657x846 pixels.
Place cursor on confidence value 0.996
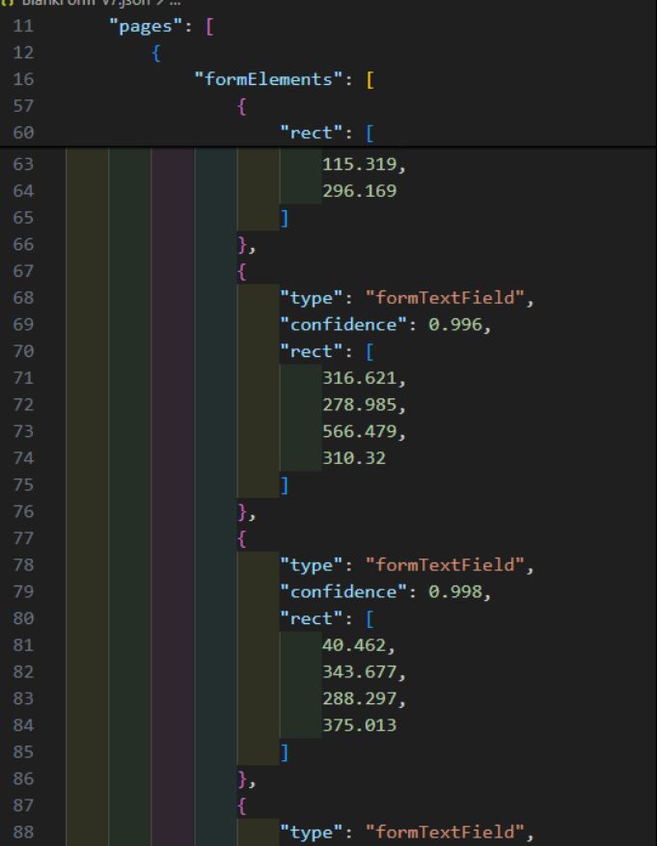coord(454,324)
